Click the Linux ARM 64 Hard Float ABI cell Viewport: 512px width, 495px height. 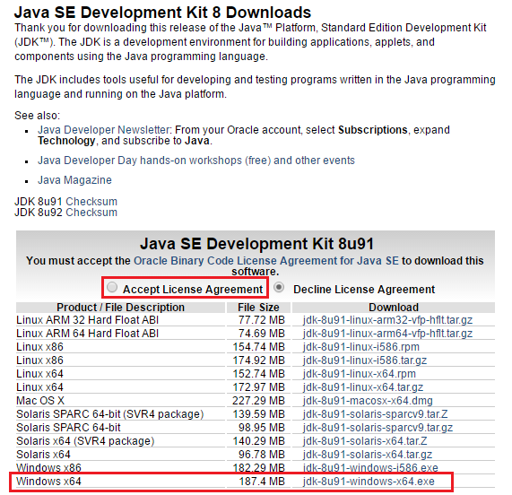point(120,334)
